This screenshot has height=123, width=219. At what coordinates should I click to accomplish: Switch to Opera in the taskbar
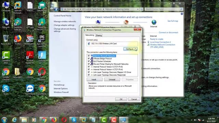64,120
